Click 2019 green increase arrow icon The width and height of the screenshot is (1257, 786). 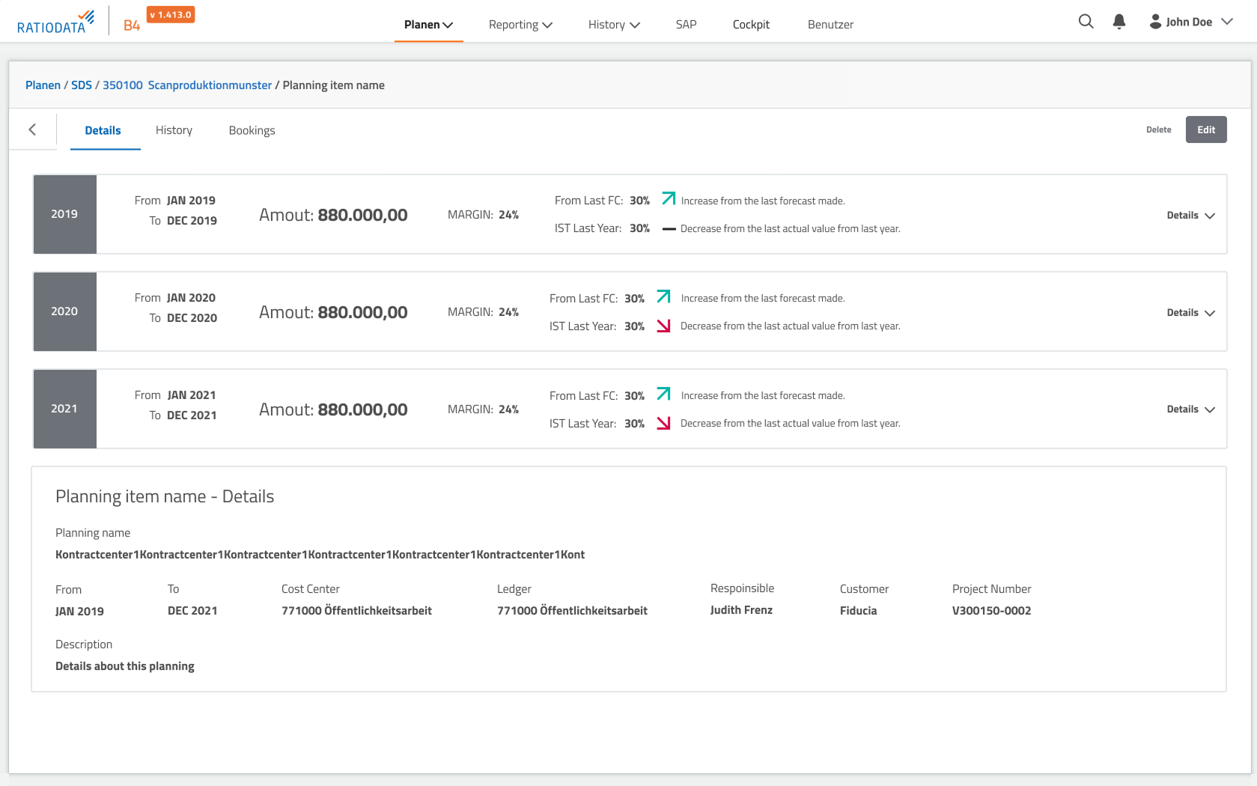click(669, 198)
